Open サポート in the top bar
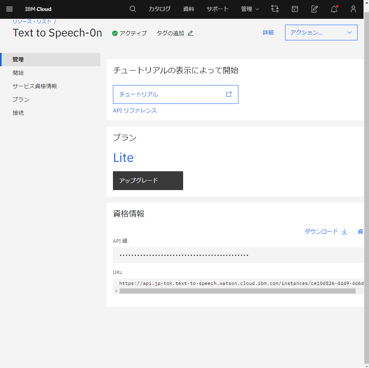This screenshot has height=368, width=369. pos(218,9)
